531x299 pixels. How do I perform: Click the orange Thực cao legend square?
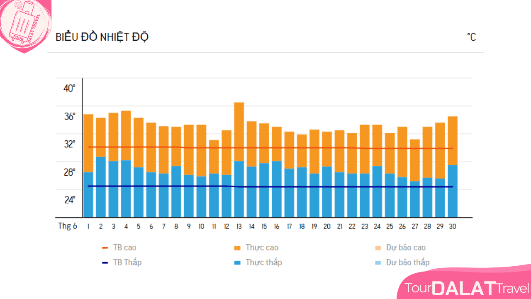(x=237, y=248)
